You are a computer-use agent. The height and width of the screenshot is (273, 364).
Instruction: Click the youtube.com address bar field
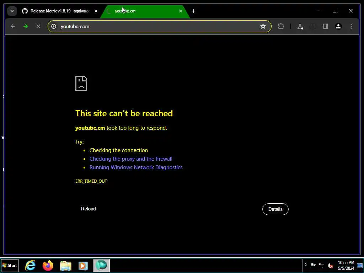click(159, 26)
